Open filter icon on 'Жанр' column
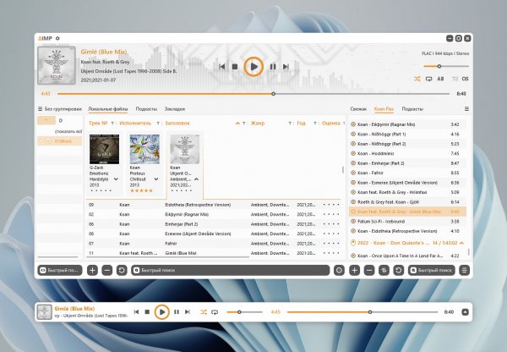The width and height of the screenshot is (507, 352). [290, 124]
